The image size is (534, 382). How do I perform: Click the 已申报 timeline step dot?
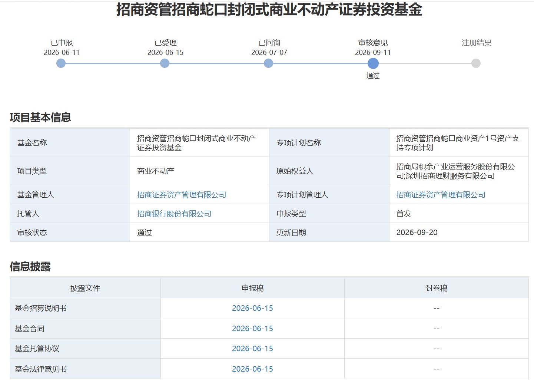[x=61, y=63]
